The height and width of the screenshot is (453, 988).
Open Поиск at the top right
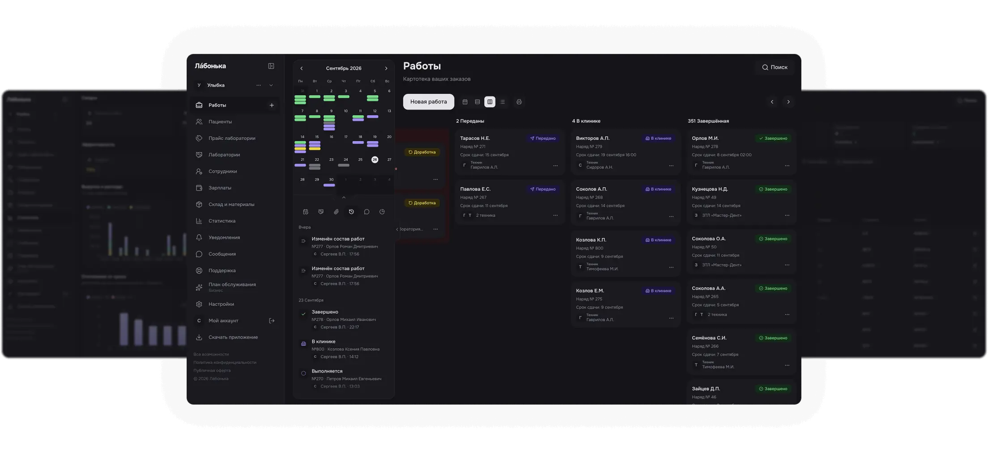click(775, 67)
